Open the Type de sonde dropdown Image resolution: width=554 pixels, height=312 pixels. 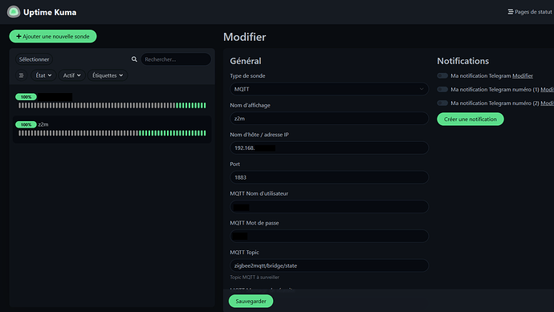(x=329, y=89)
